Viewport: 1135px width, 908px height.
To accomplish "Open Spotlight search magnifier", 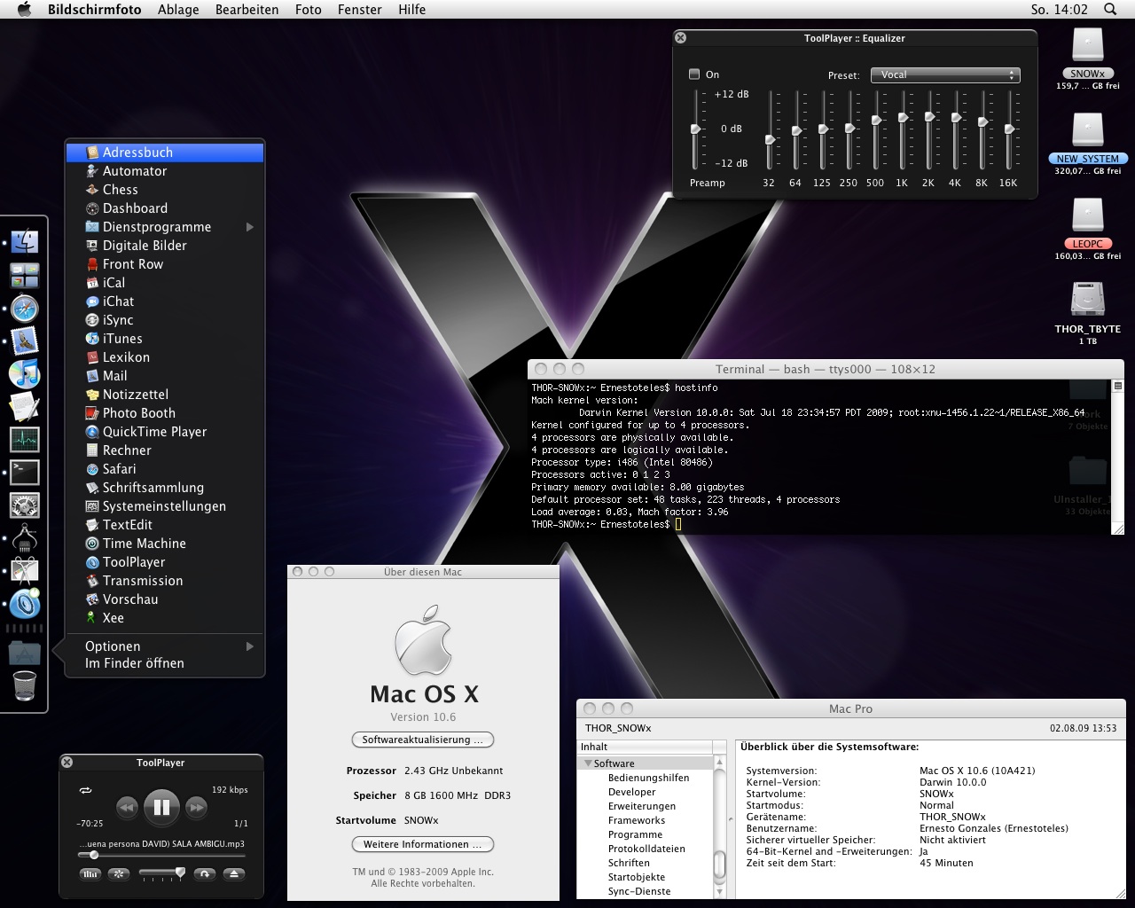I will coord(1110,10).
